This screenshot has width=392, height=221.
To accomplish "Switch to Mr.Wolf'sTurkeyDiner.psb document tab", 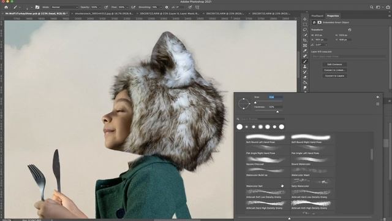I will (37, 14).
